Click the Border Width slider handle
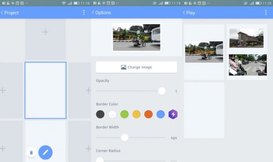Image resolution: width=273 pixels, height=162 pixels. click(x=125, y=138)
